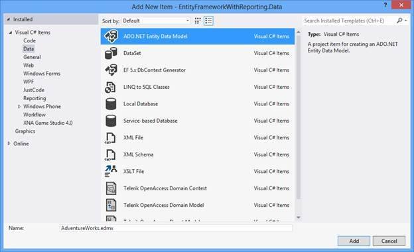Select the Telerik OpenAccess Domain Model text
The image size is (414, 252).
[163, 205]
